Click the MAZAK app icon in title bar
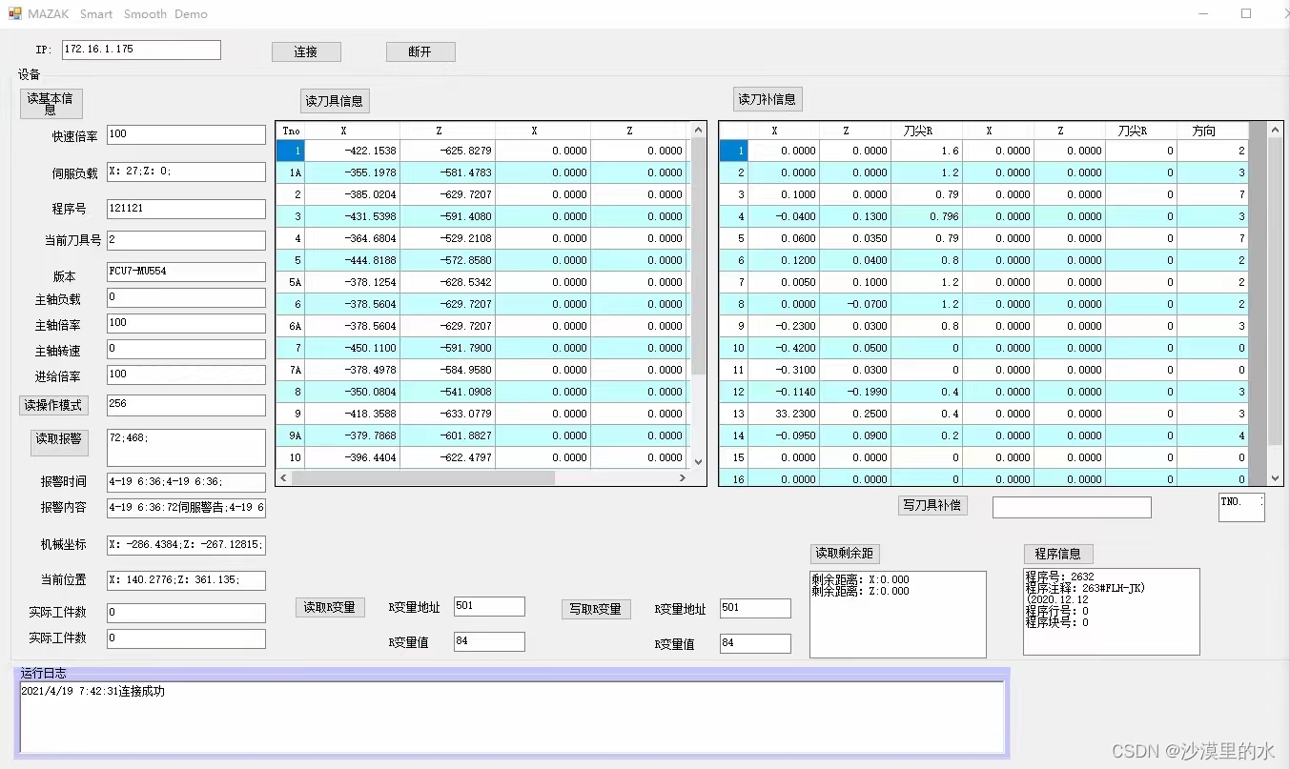 coord(14,13)
